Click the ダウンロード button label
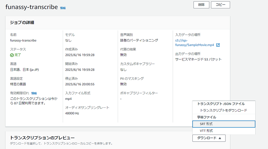Viewport: 268px width, 149px height. [207, 138]
